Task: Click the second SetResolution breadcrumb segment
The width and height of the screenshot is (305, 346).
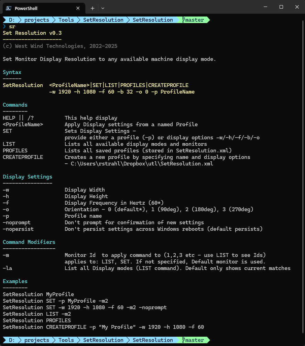Action: click(x=153, y=20)
